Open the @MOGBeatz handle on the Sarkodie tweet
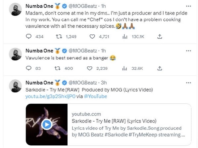This screenshot has height=148, width=198. pos(83,83)
